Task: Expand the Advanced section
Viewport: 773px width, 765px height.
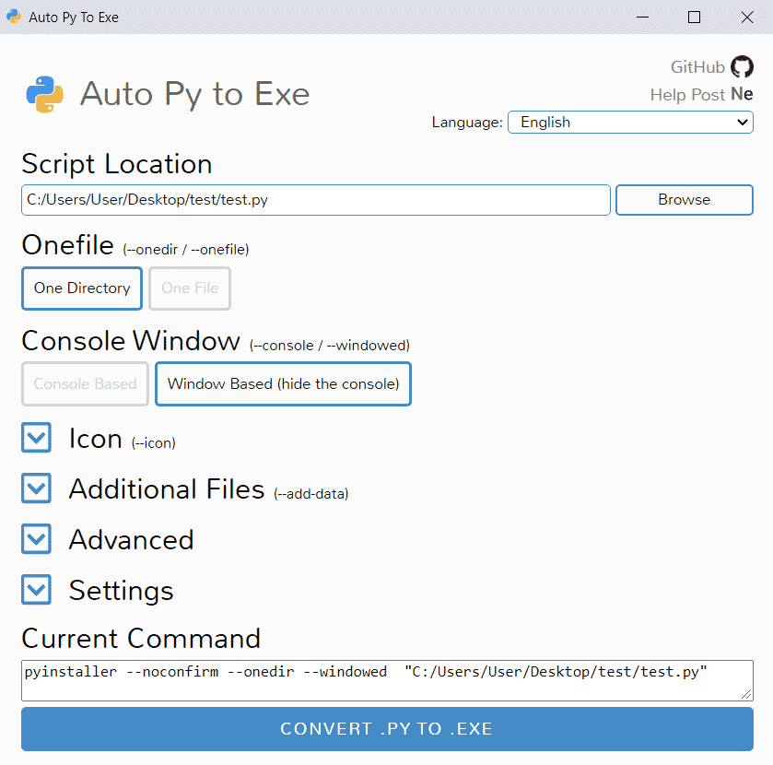Action: [37, 538]
